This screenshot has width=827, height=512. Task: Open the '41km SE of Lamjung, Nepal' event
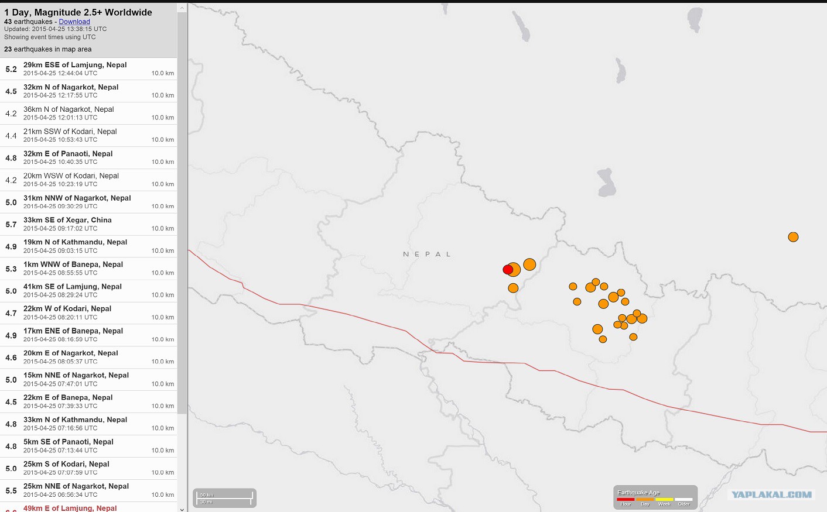click(88, 291)
